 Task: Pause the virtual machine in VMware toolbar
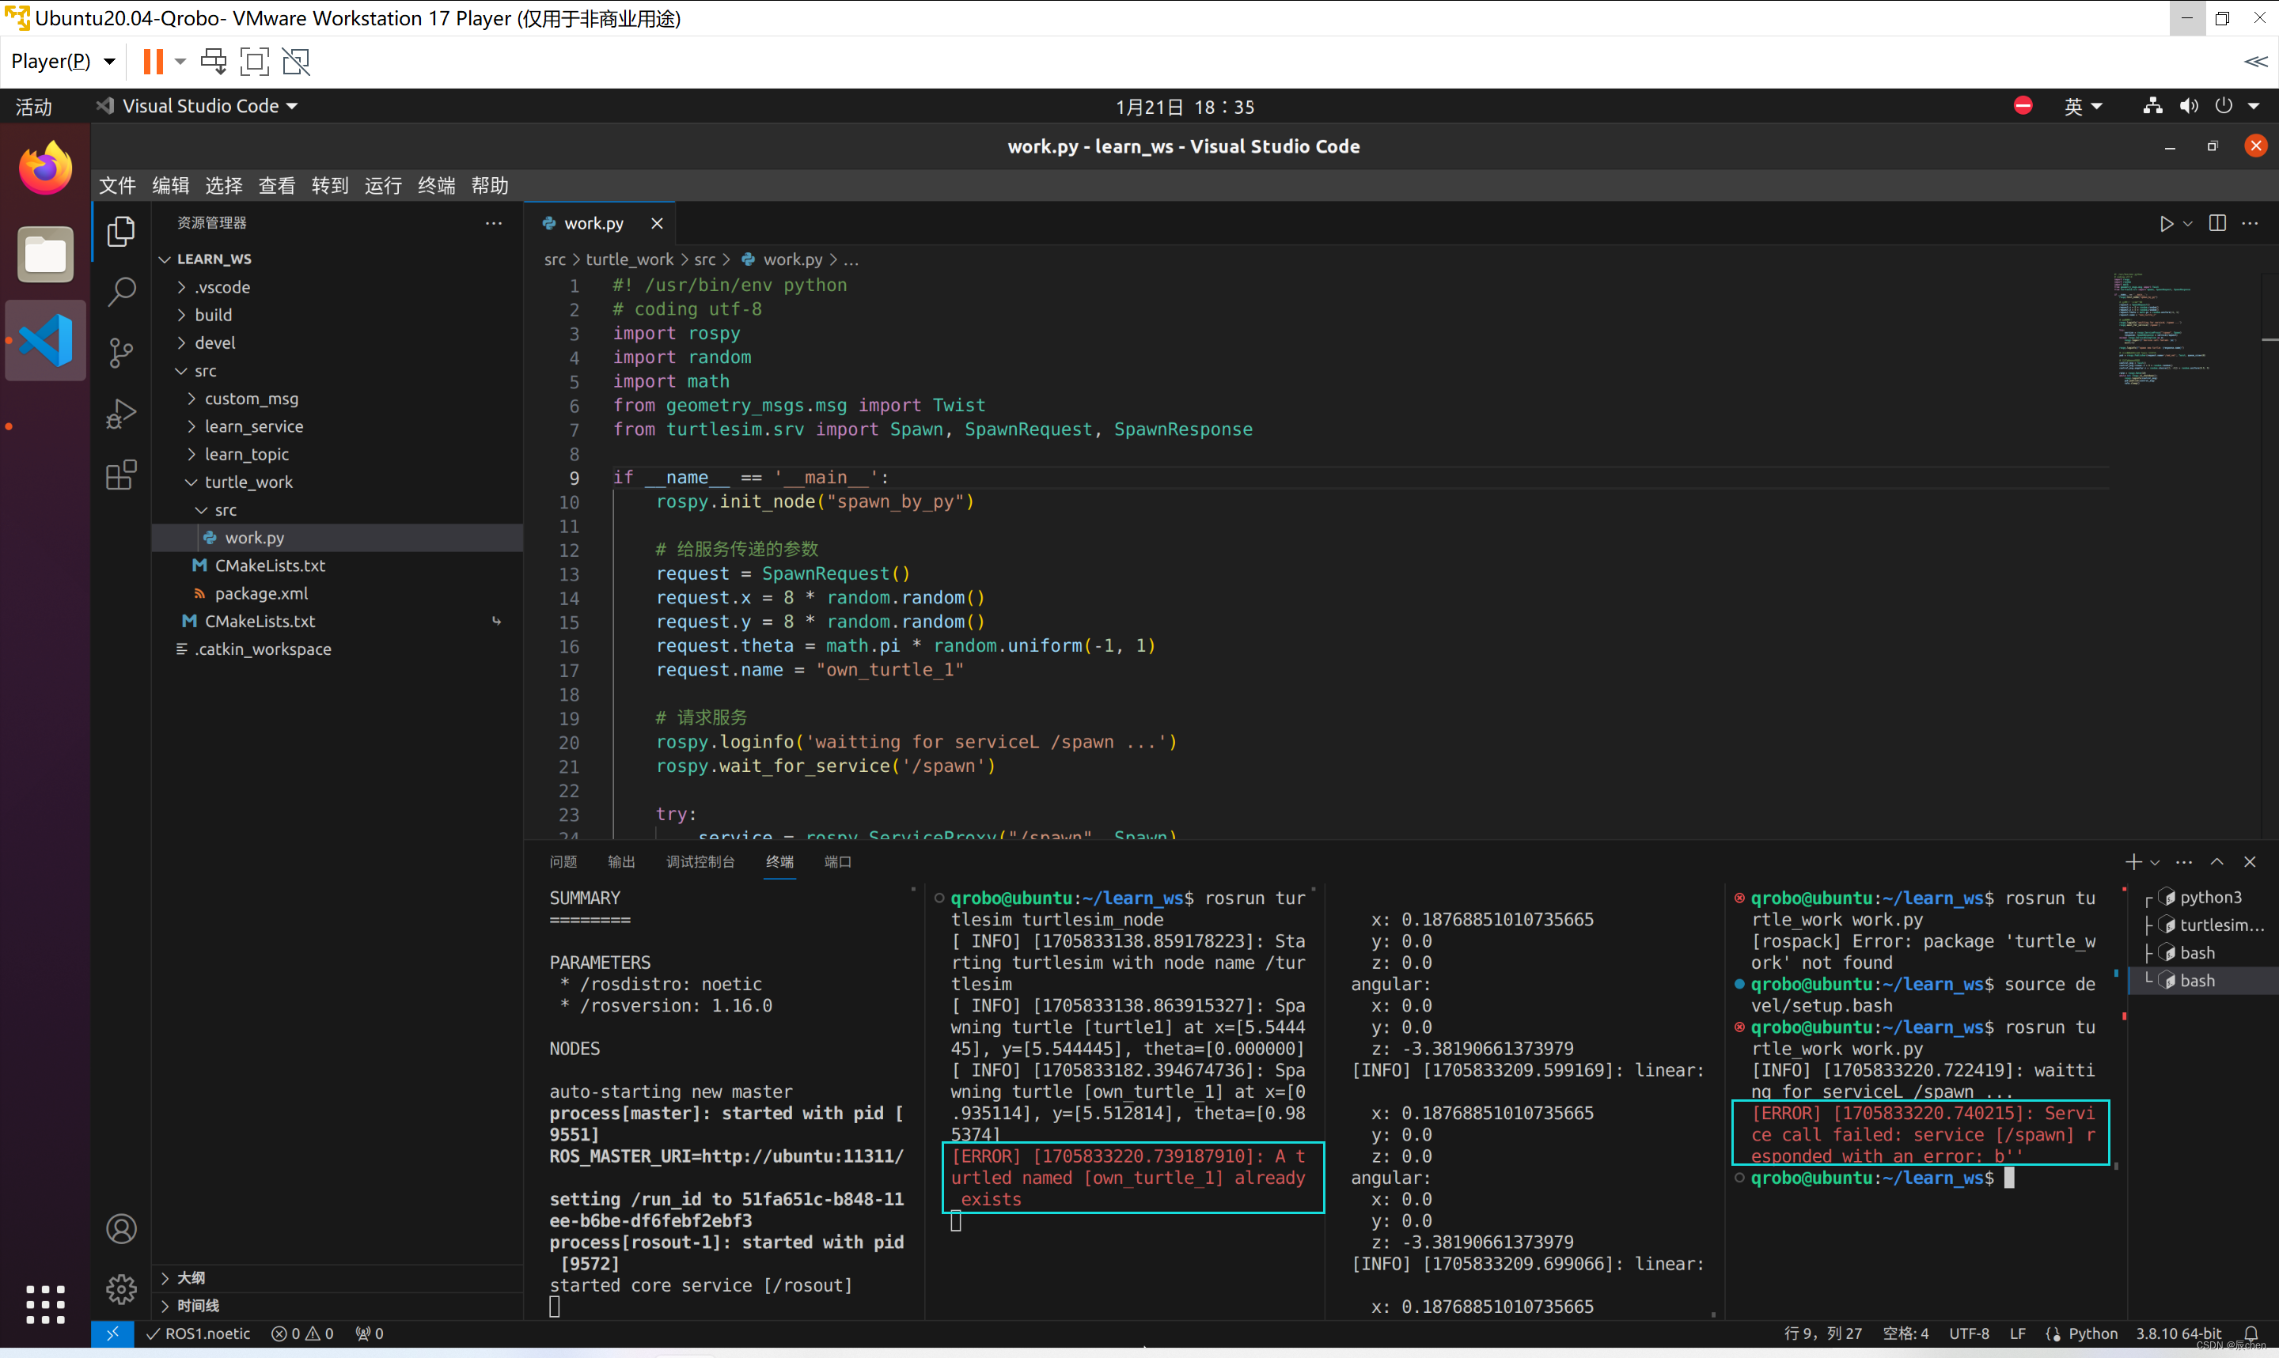(x=153, y=62)
